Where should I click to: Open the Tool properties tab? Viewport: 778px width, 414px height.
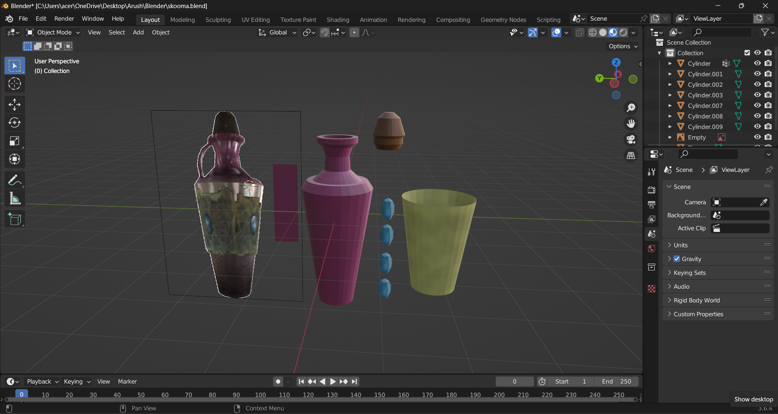[652, 172]
